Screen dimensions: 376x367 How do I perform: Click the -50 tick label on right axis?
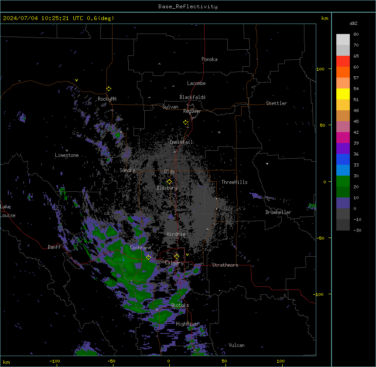pyautogui.click(x=320, y=238)
